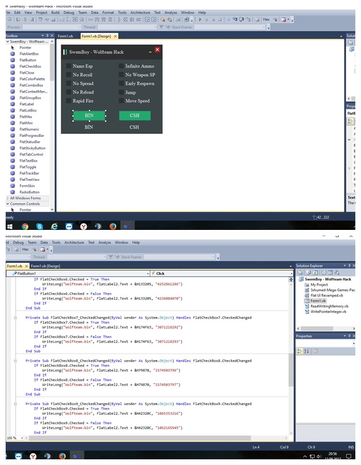Select FlatCheckBox control in the Toolbox
This screenshot has width=361, height=465.
coord(30,67)
